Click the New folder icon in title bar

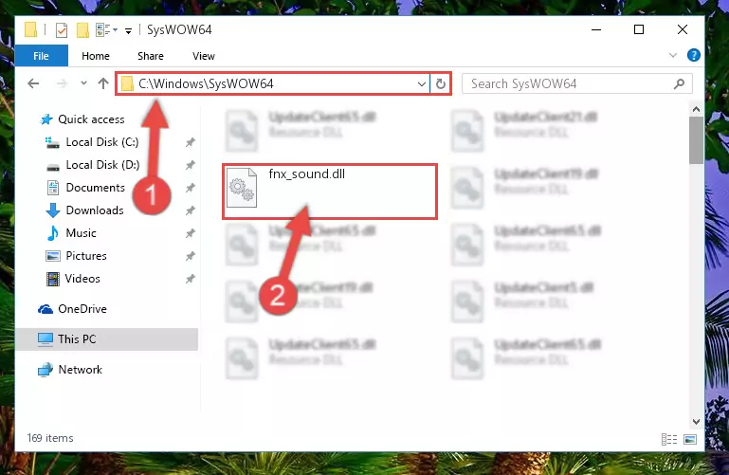point(82,30)
